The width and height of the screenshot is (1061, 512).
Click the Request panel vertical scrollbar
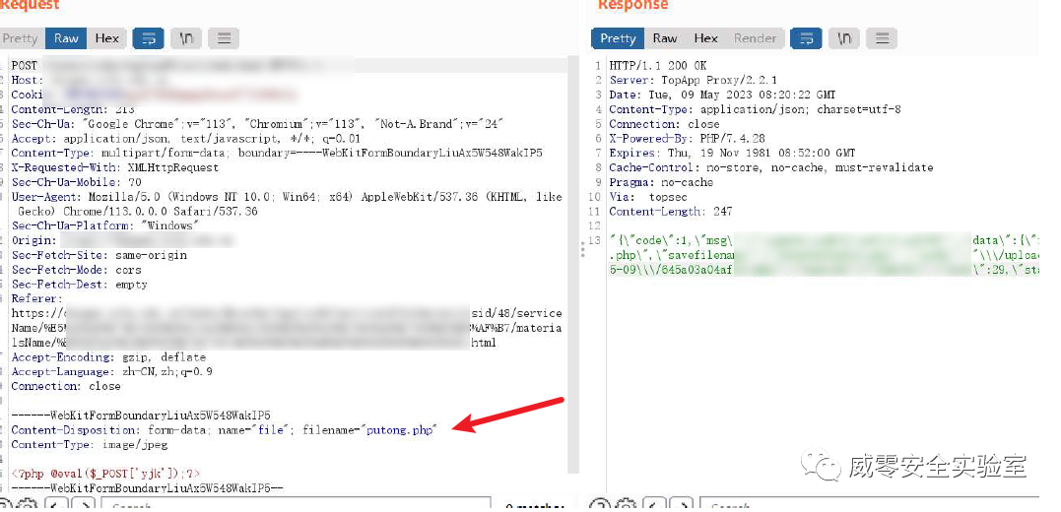tap(574, 264)
